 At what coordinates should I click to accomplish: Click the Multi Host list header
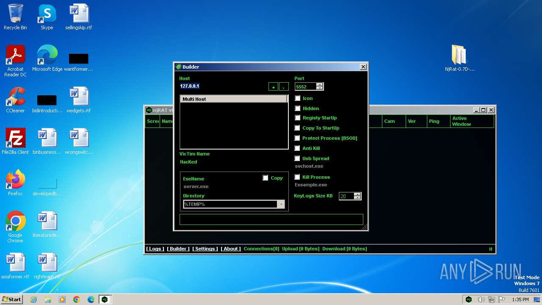[x=234, y=99]
